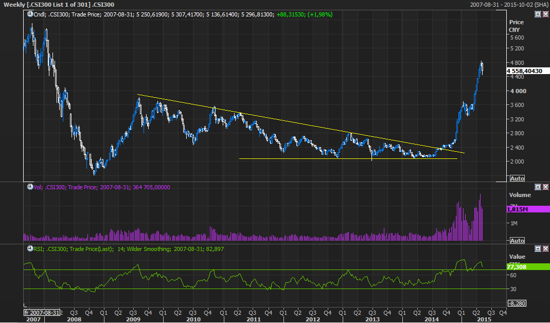Click the RSI value badge 77,308
The height and width of the screenshot is (323, 550).
528,267
